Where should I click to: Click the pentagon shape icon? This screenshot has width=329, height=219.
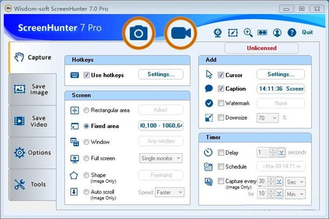pos(73,175)
